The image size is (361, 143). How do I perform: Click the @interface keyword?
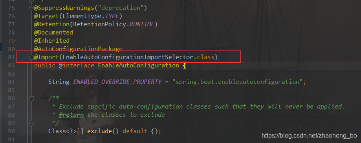[77, 65]
